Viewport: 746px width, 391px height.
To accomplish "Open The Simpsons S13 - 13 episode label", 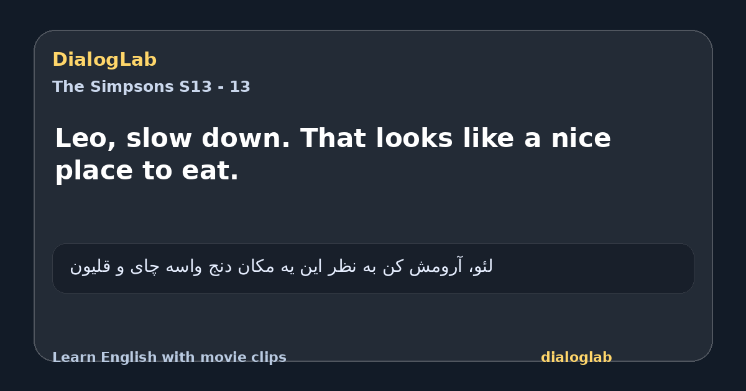I will click(x=151, y=87).
